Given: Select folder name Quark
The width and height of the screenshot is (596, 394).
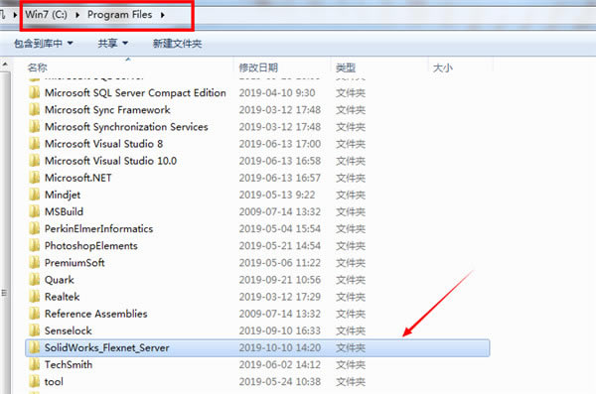Looking at the screenshot, I should tap(60, 280).
